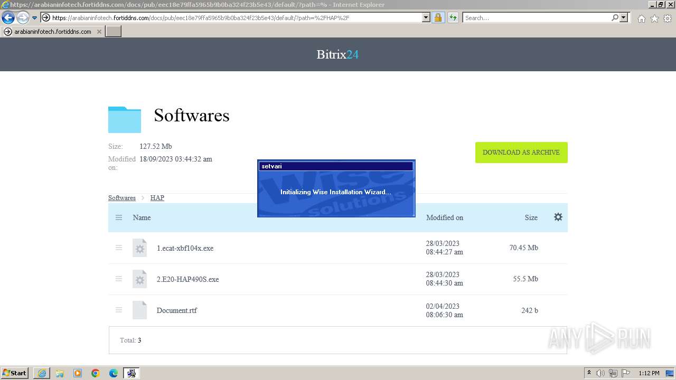Sort by the Size column header
676x380 pixels.
coord(531,217)
